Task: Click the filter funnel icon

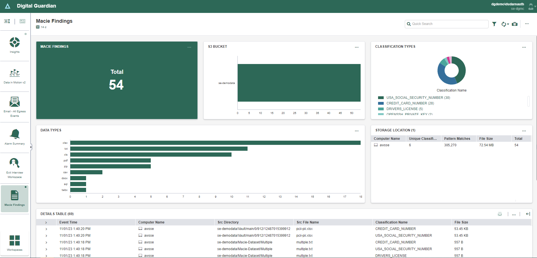Action: [x=494, y=24]
